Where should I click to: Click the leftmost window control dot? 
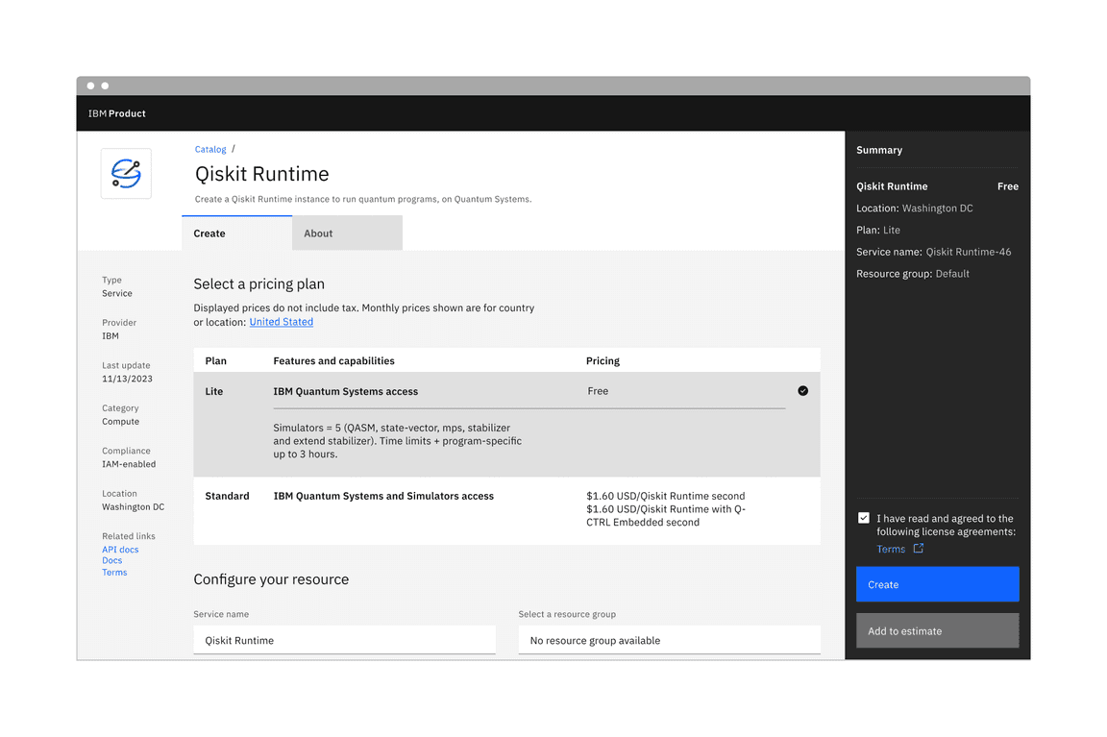click(90, 85)
